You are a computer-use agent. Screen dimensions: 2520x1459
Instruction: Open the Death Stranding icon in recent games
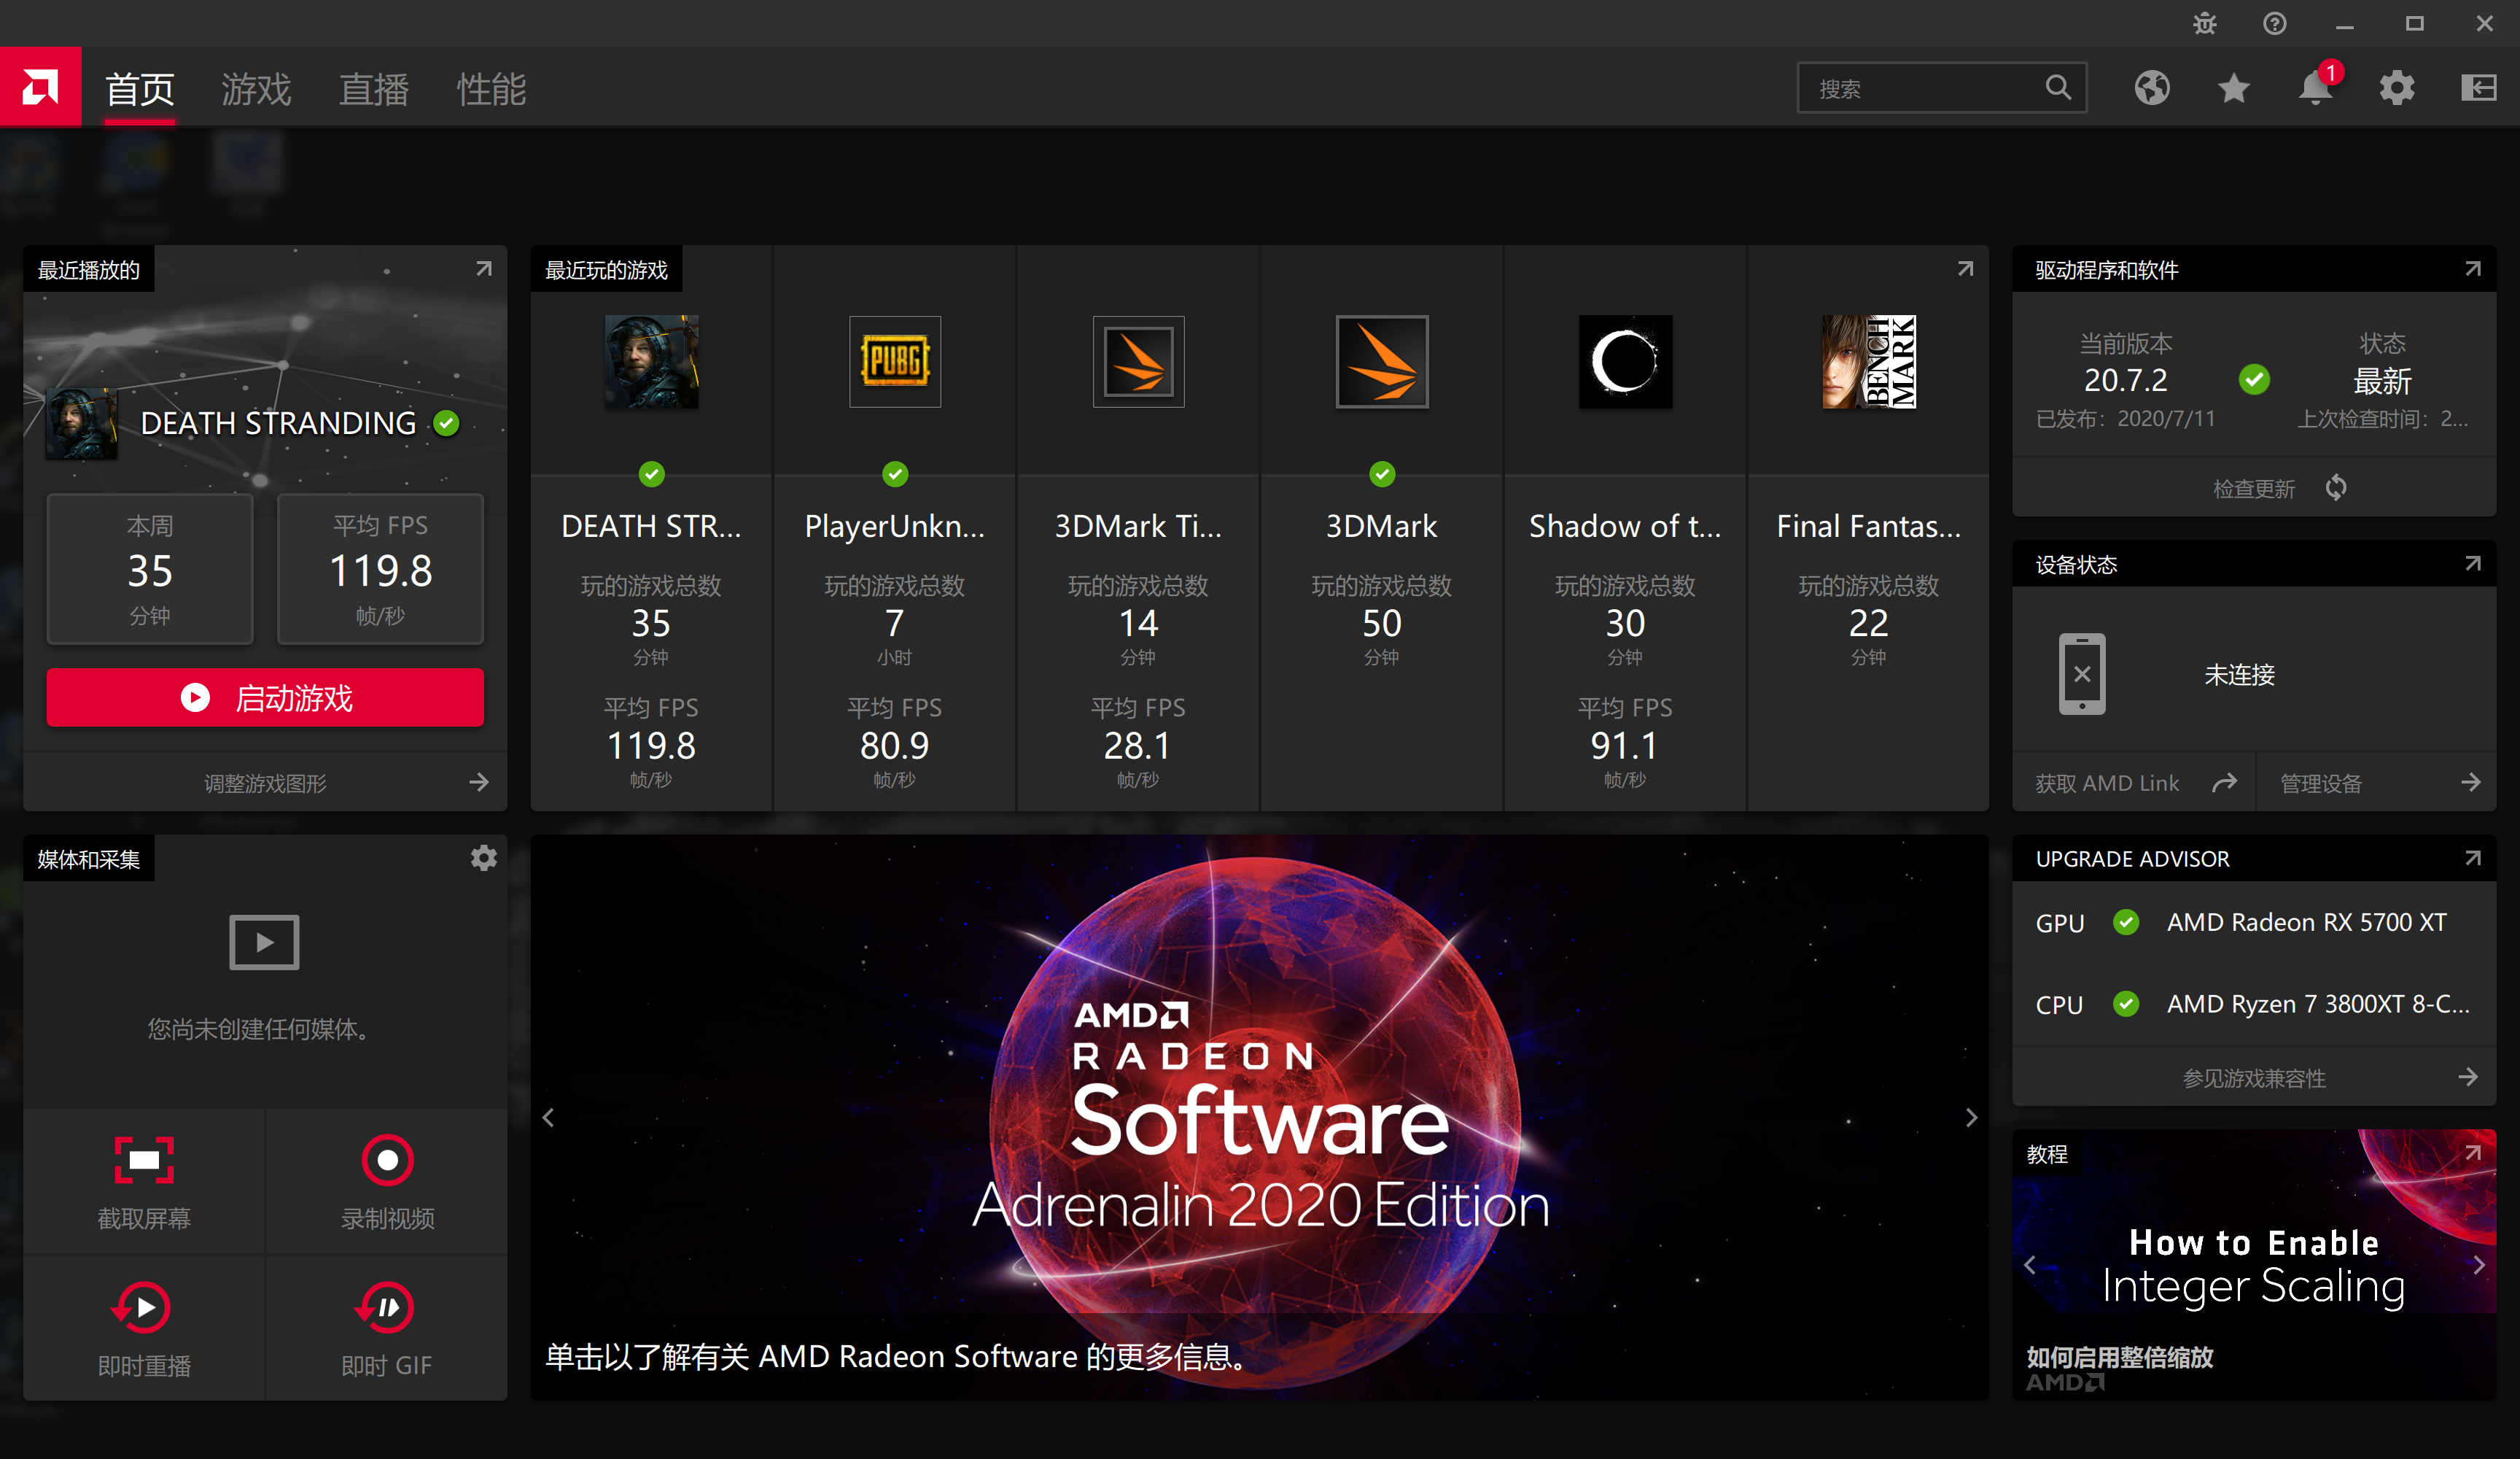[x=651, y=363]
